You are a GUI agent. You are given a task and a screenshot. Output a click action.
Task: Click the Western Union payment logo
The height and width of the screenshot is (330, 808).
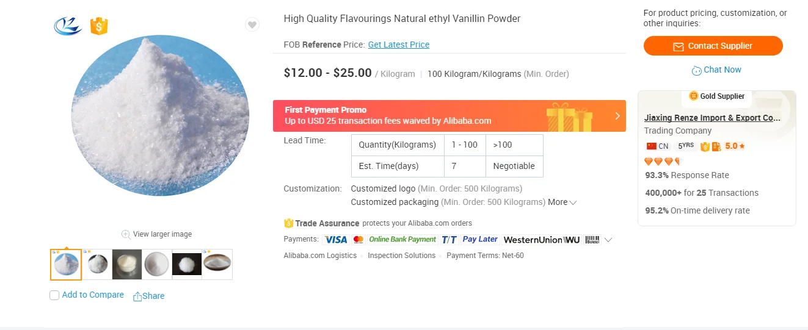tap(541, 240)
